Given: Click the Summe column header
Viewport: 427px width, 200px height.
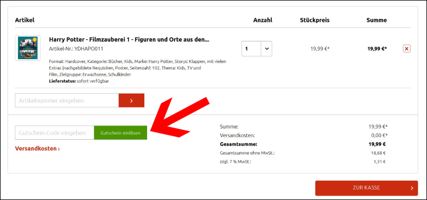Looking at the screenshot, I should pos(377,20).
